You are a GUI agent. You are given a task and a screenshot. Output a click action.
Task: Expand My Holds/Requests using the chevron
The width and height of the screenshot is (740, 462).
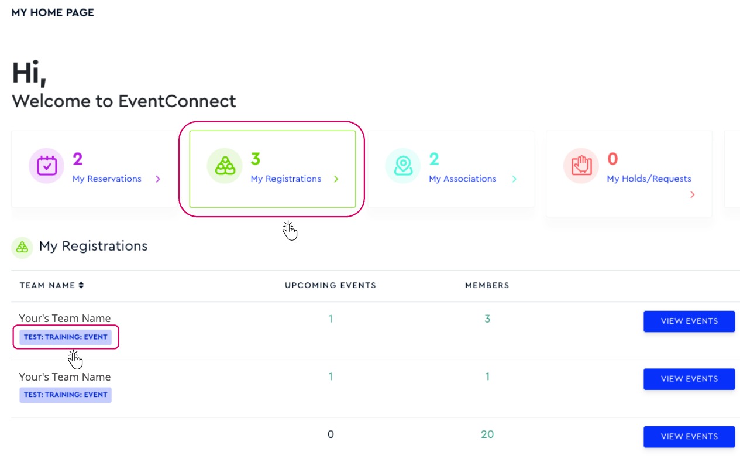point(692,194)
